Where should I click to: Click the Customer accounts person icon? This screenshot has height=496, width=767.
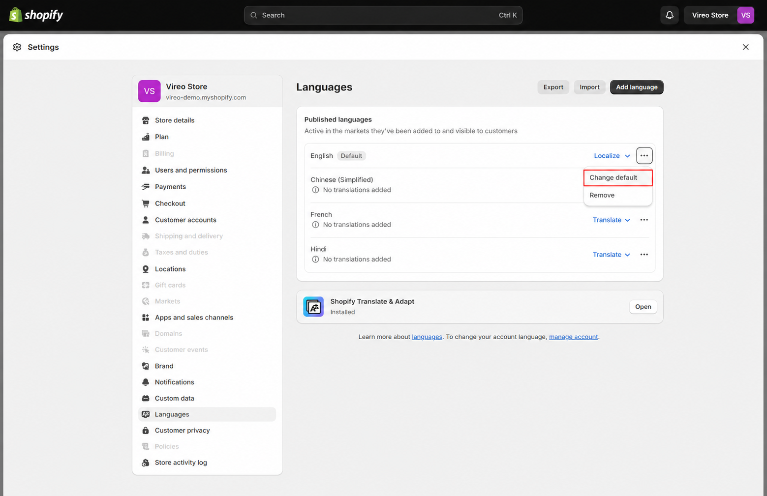146,220
